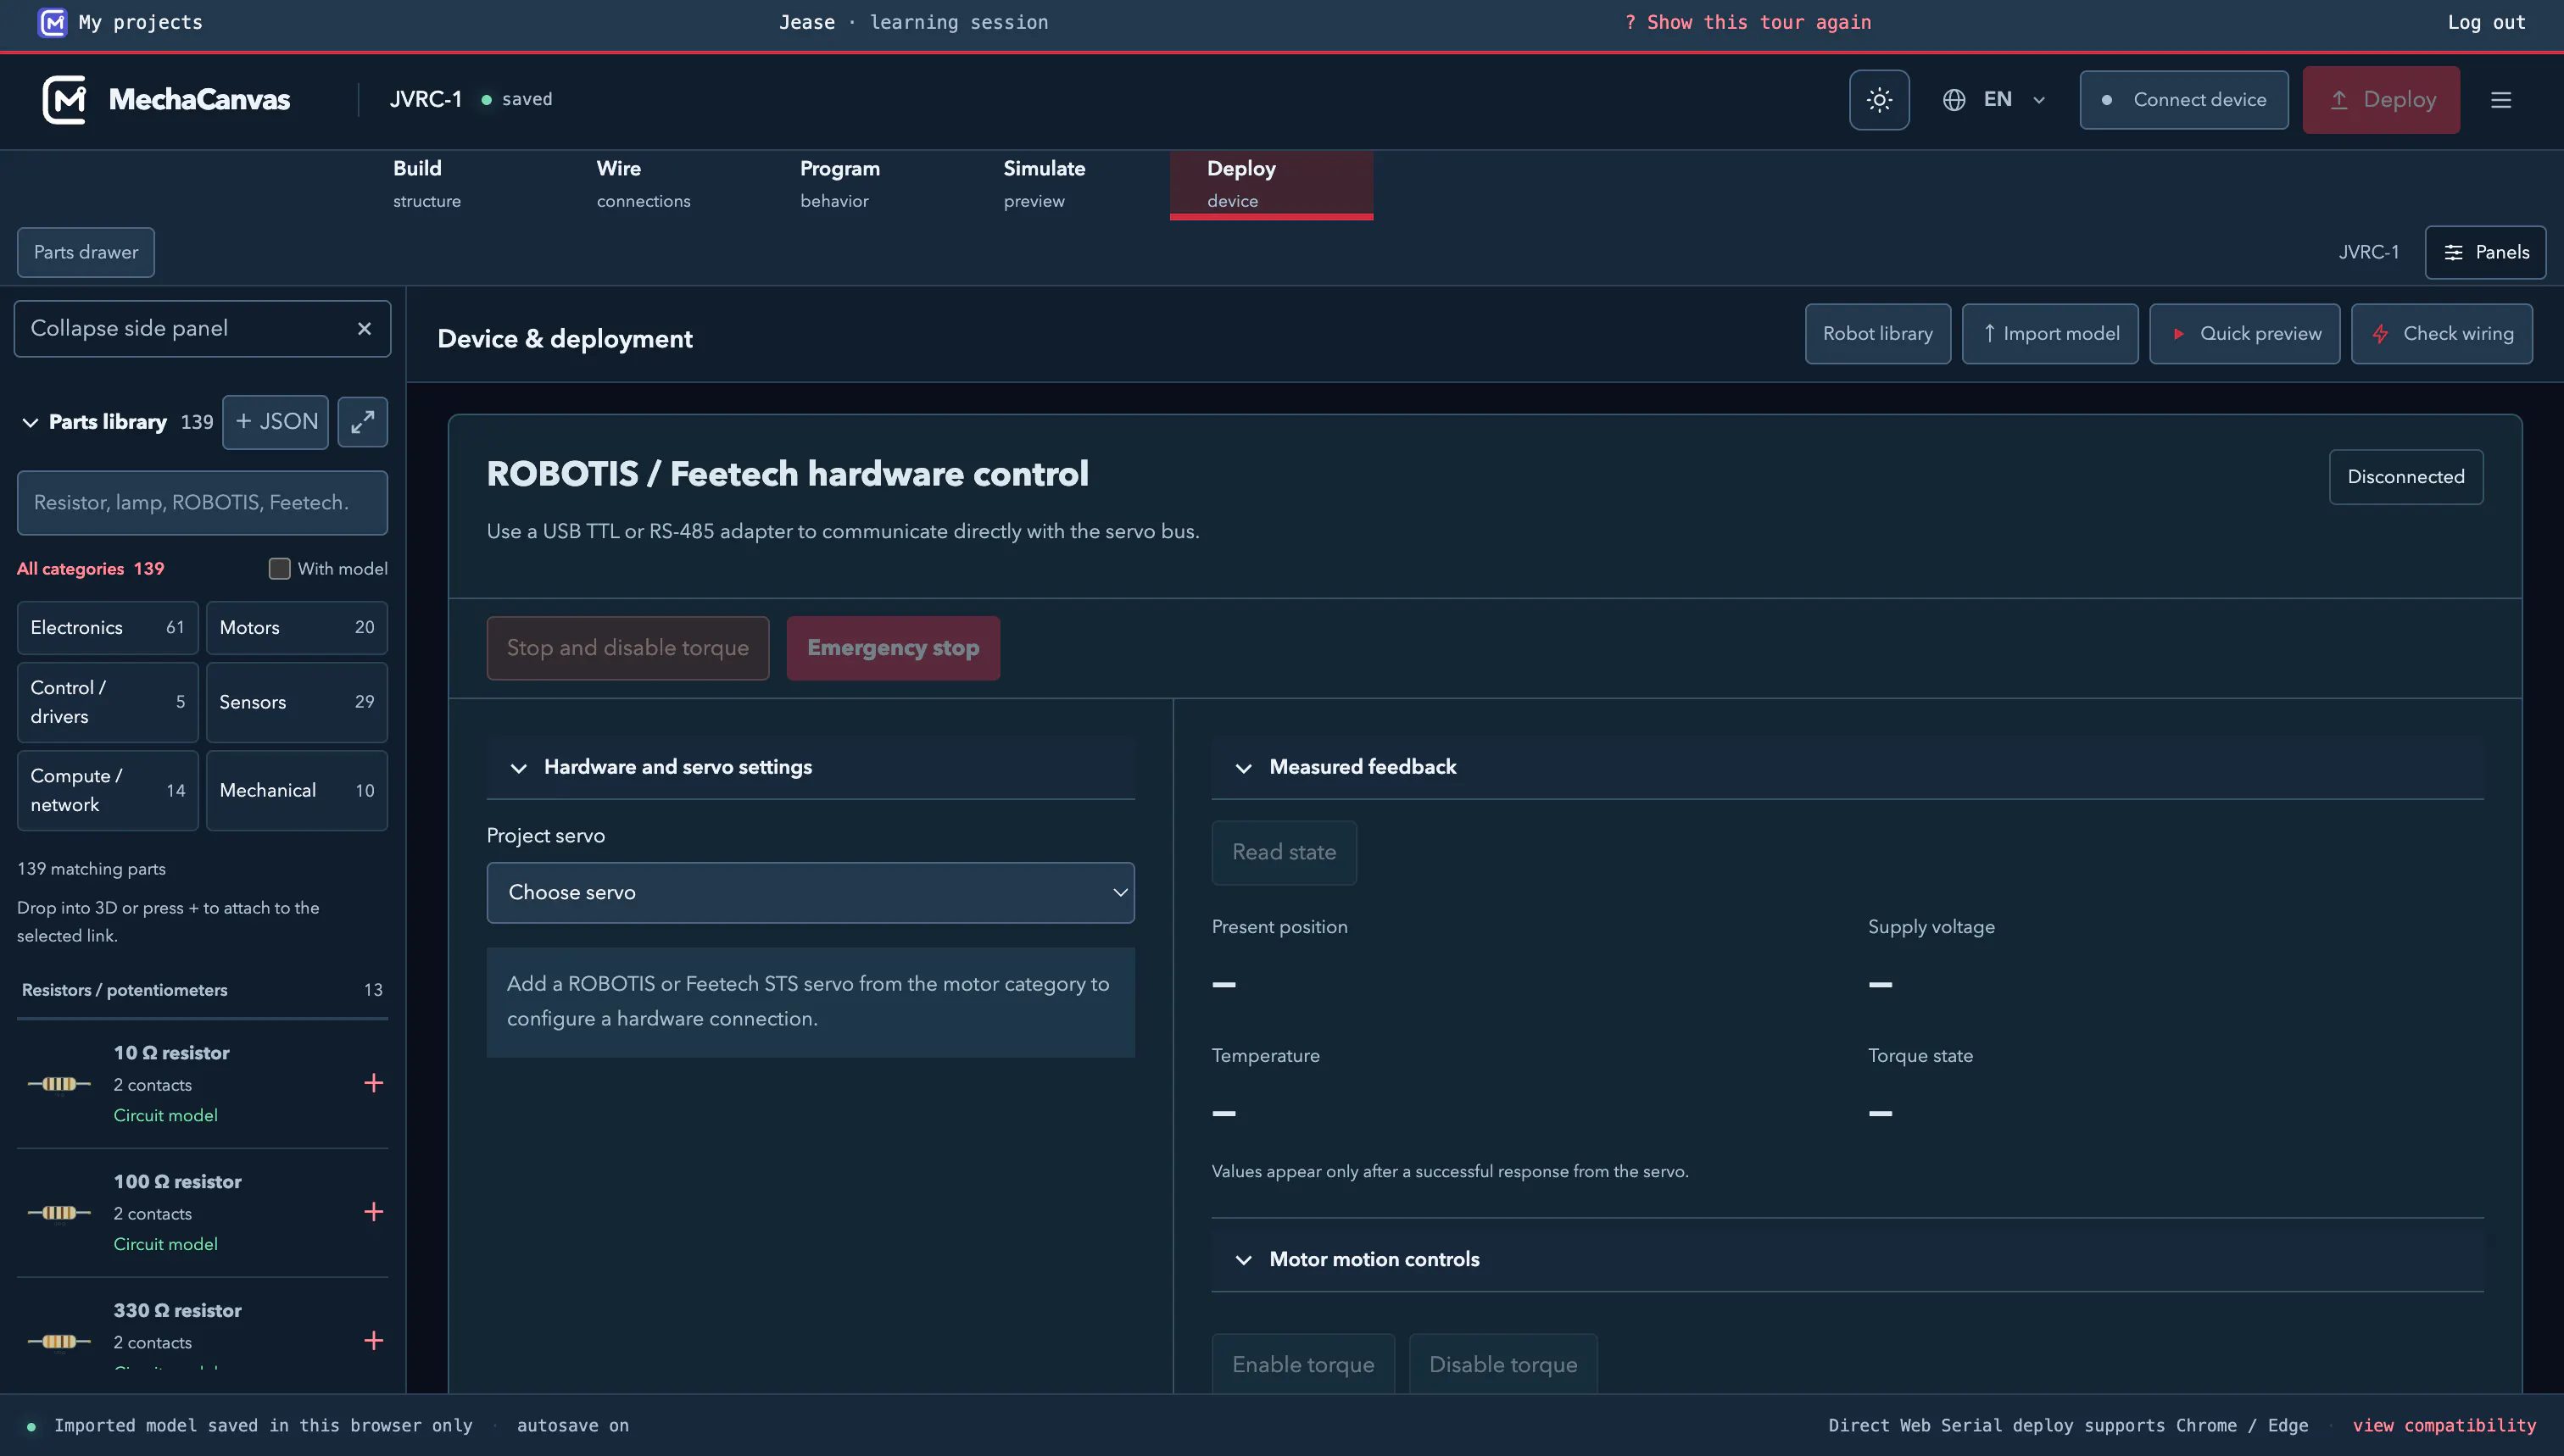Click the globe language icon
Screen dimensions: 2564x1456
[x=1954, y=100]
